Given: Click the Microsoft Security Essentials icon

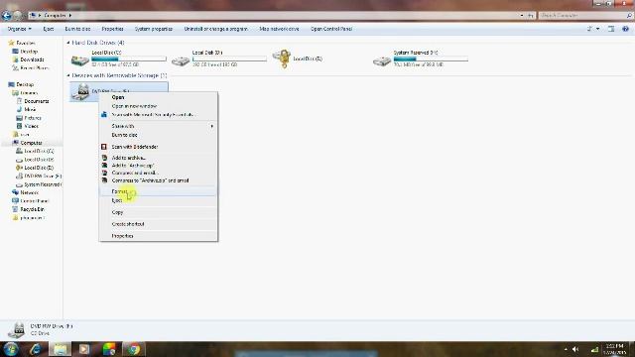Looking at the screenshot, I should [x=104, y=115].
